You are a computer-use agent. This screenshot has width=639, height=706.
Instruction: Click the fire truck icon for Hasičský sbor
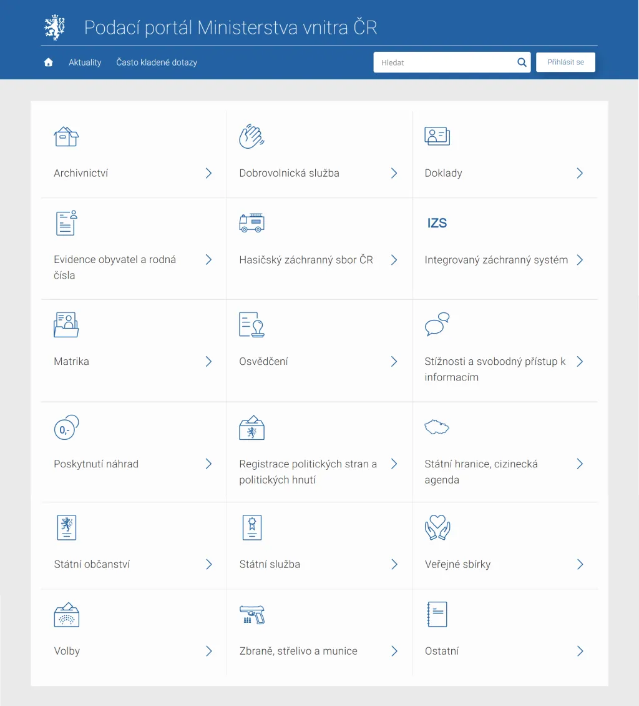tap(252, 223)
